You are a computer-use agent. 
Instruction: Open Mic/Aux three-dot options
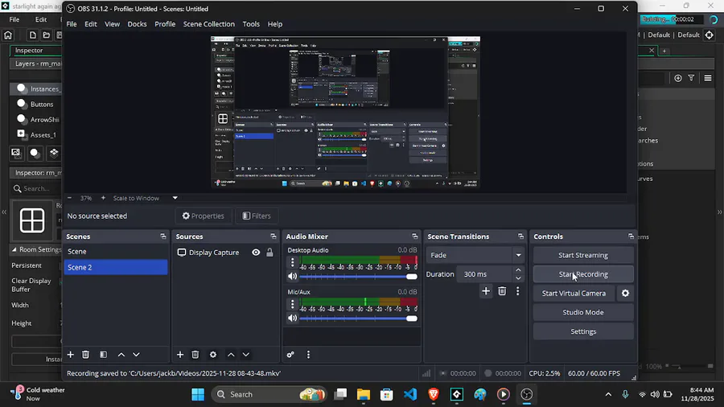pyautogui.click(x=292, y=304)
